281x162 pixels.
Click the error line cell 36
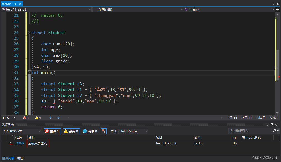(x=235, y=143)
